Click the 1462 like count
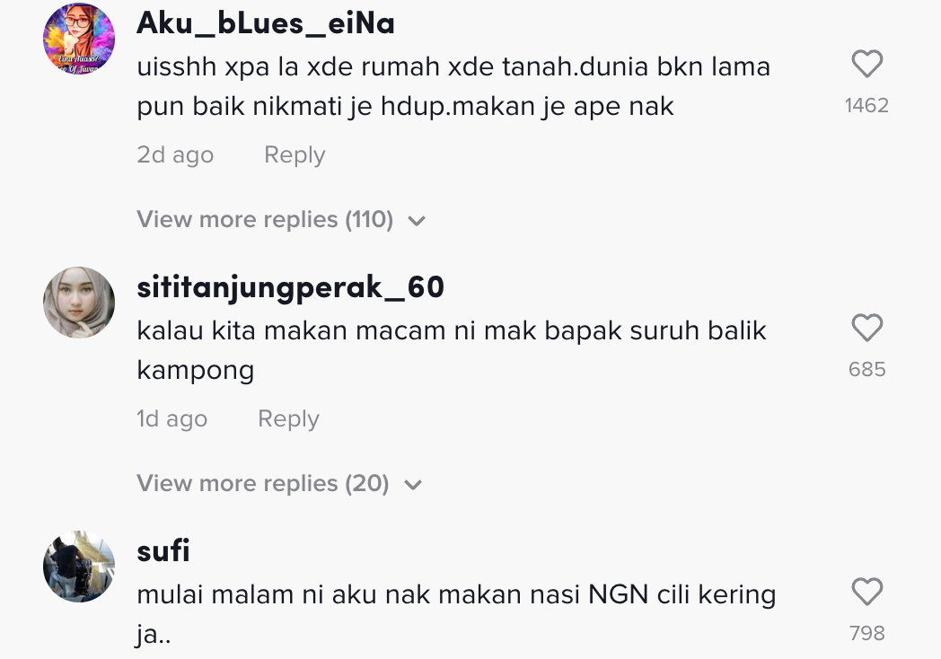 (866, 106)
